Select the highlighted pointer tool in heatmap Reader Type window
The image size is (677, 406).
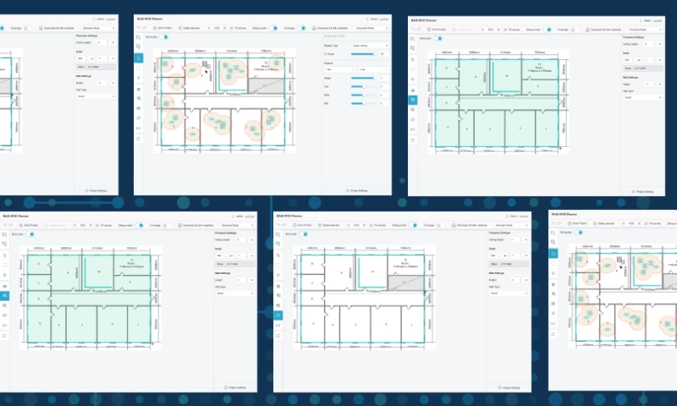pos(139,58)
